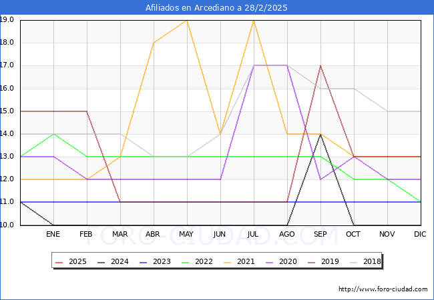This screenshot has height=300, width=434.
Task: Click the ABR month axis label
Action: pos(153,234)
